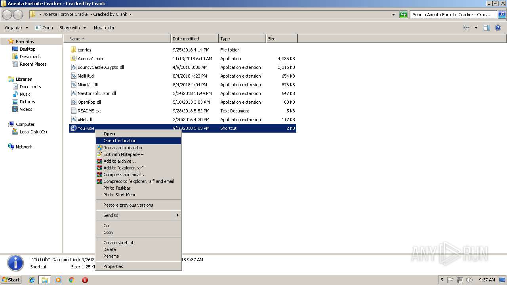Viewport: 507px width, 285px height.
Task: Click the green refresh button beside address bar
Action: tap(403, 15)
